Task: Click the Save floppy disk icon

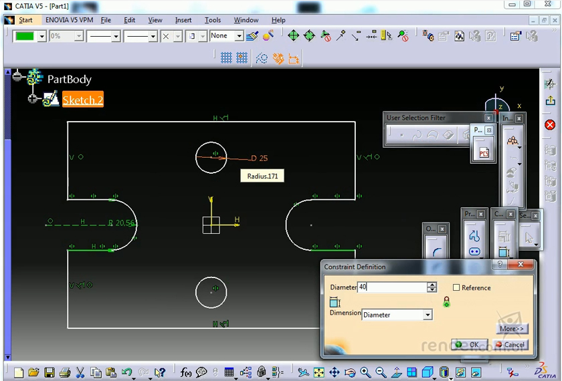Action: click(49, 372)
